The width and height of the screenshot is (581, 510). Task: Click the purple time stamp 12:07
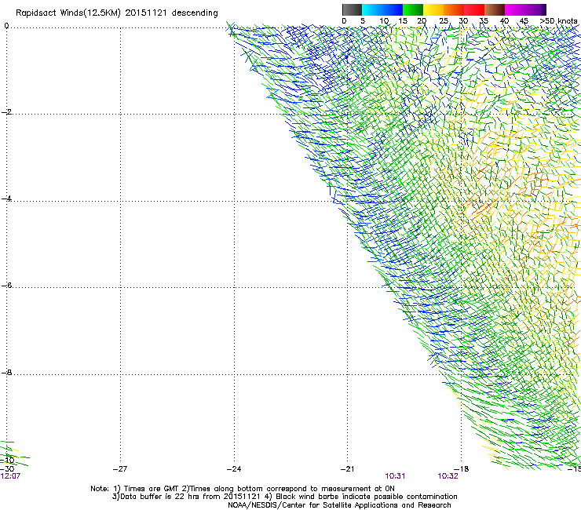pos(10,476)
